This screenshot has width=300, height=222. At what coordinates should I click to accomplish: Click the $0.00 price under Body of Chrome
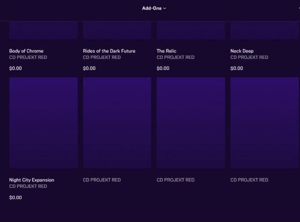(16, 68)
